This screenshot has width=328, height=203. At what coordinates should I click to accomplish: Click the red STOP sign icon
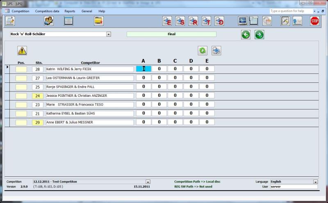[314, 21]
